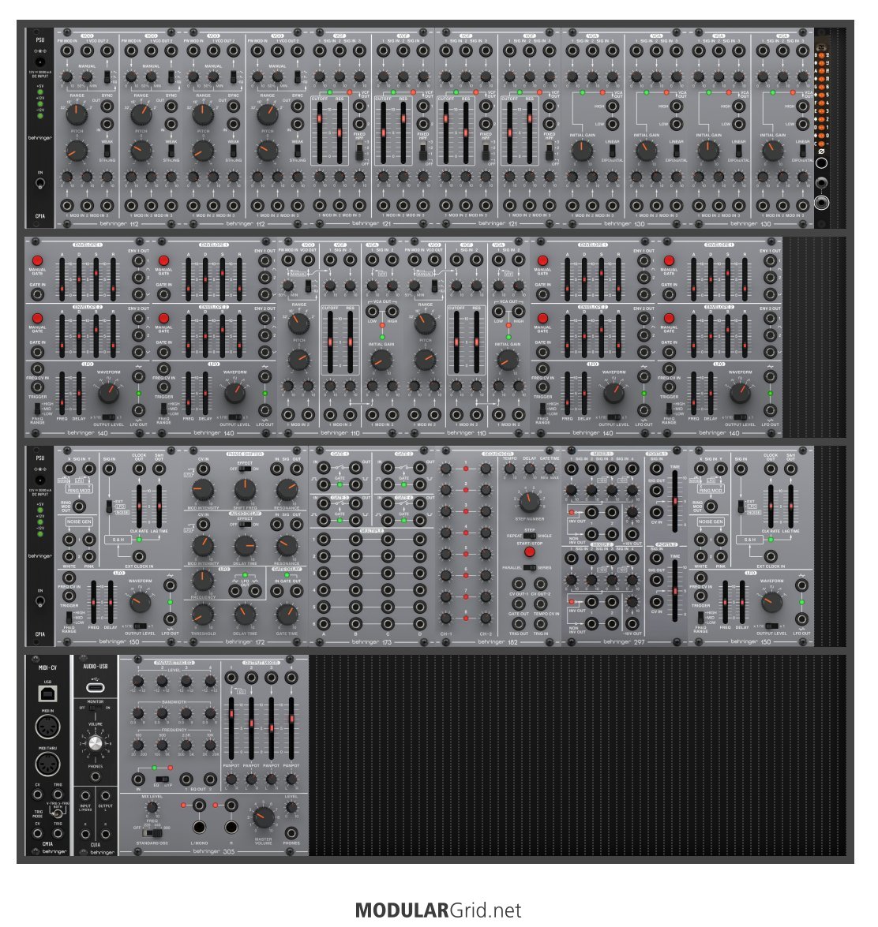This screenshot has width=878, height=927.
Task: Click the L/MONO output jack on module 305
Action: (x=200, y=827)
